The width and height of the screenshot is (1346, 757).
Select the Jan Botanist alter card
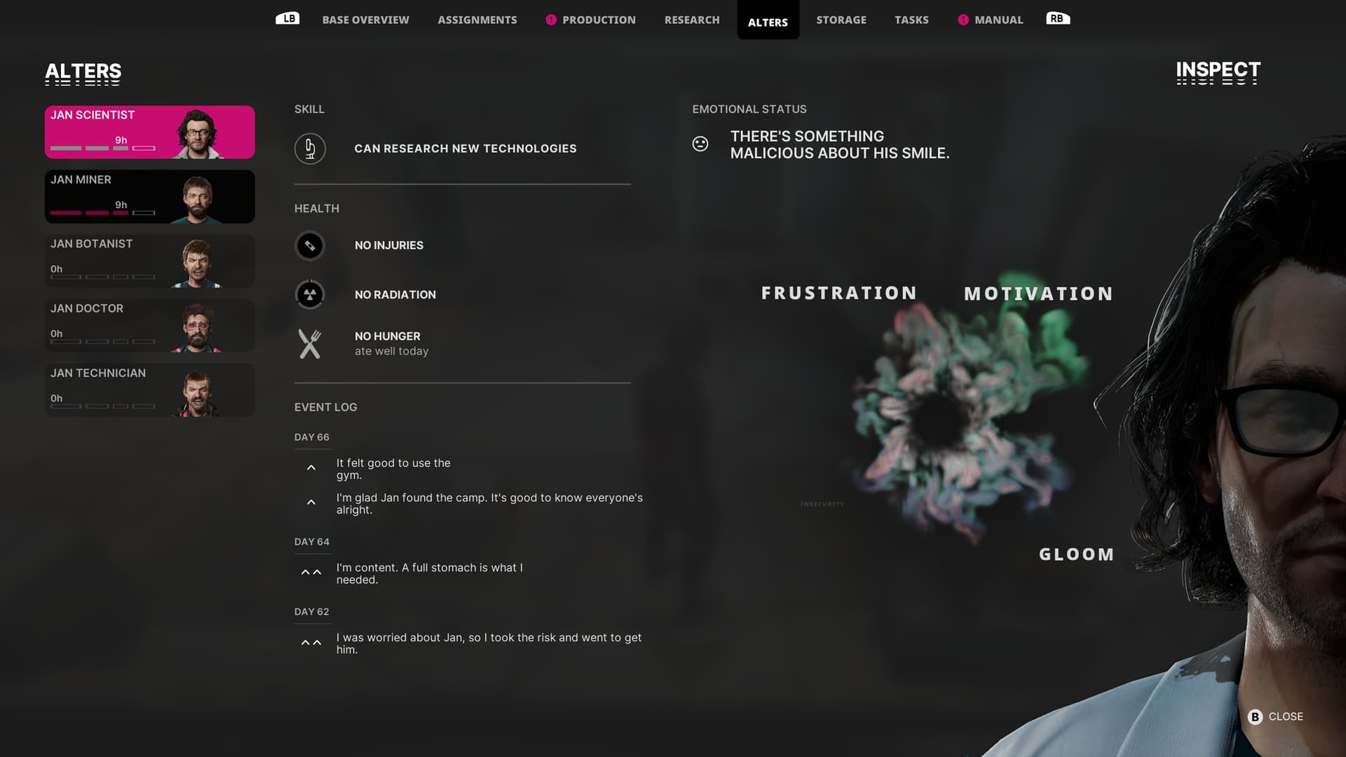[x=150, y=261]
